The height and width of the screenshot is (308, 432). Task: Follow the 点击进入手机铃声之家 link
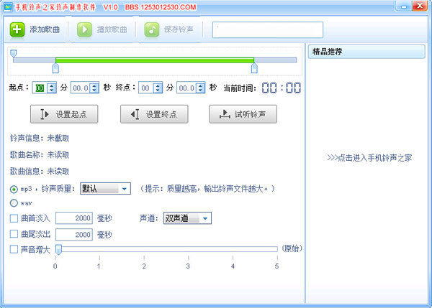point(369,158)
